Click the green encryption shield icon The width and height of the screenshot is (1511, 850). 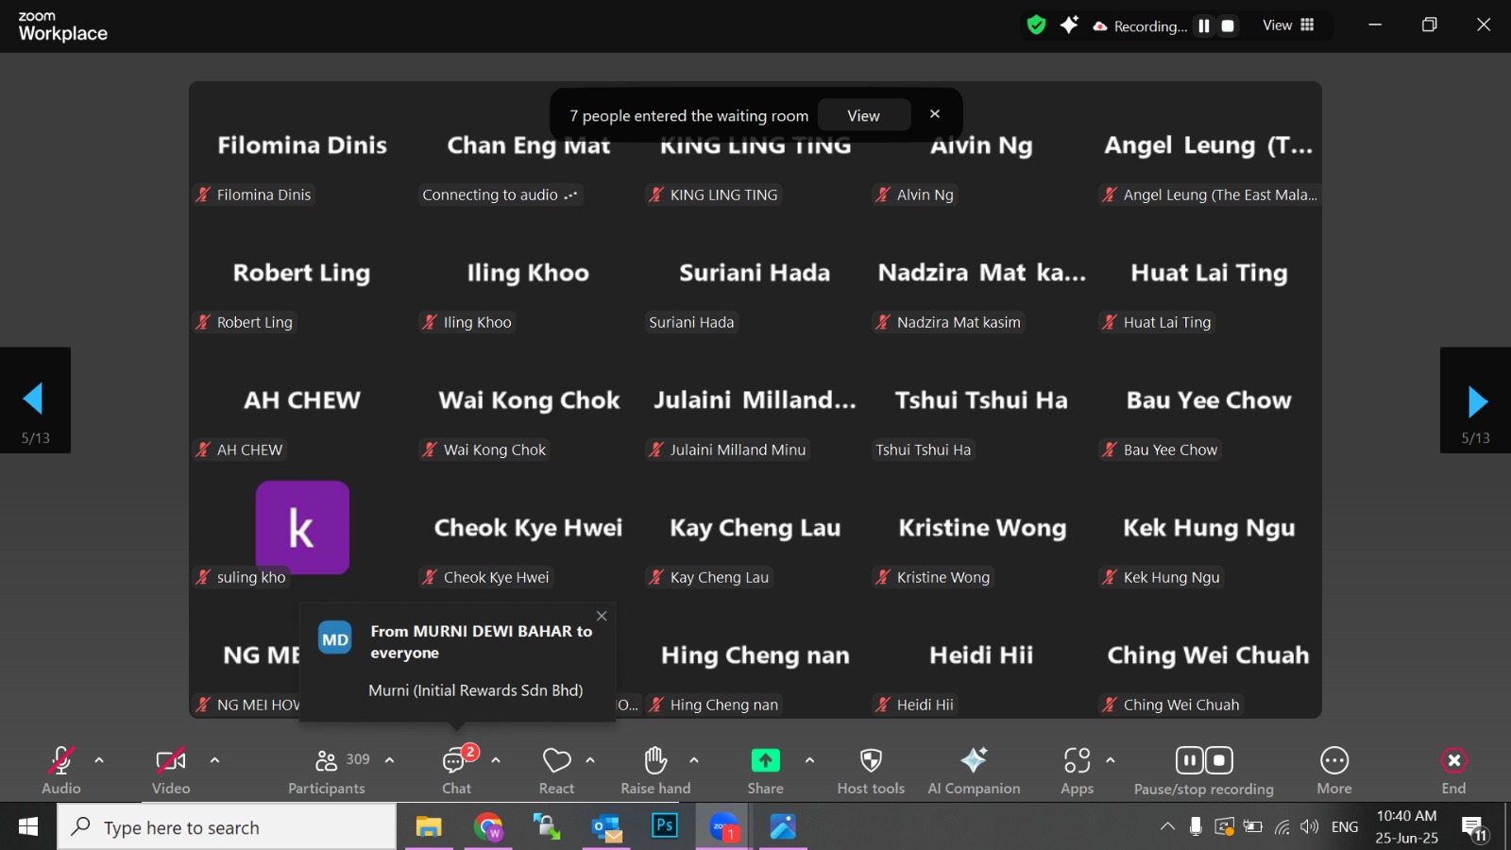(1036, 25)
